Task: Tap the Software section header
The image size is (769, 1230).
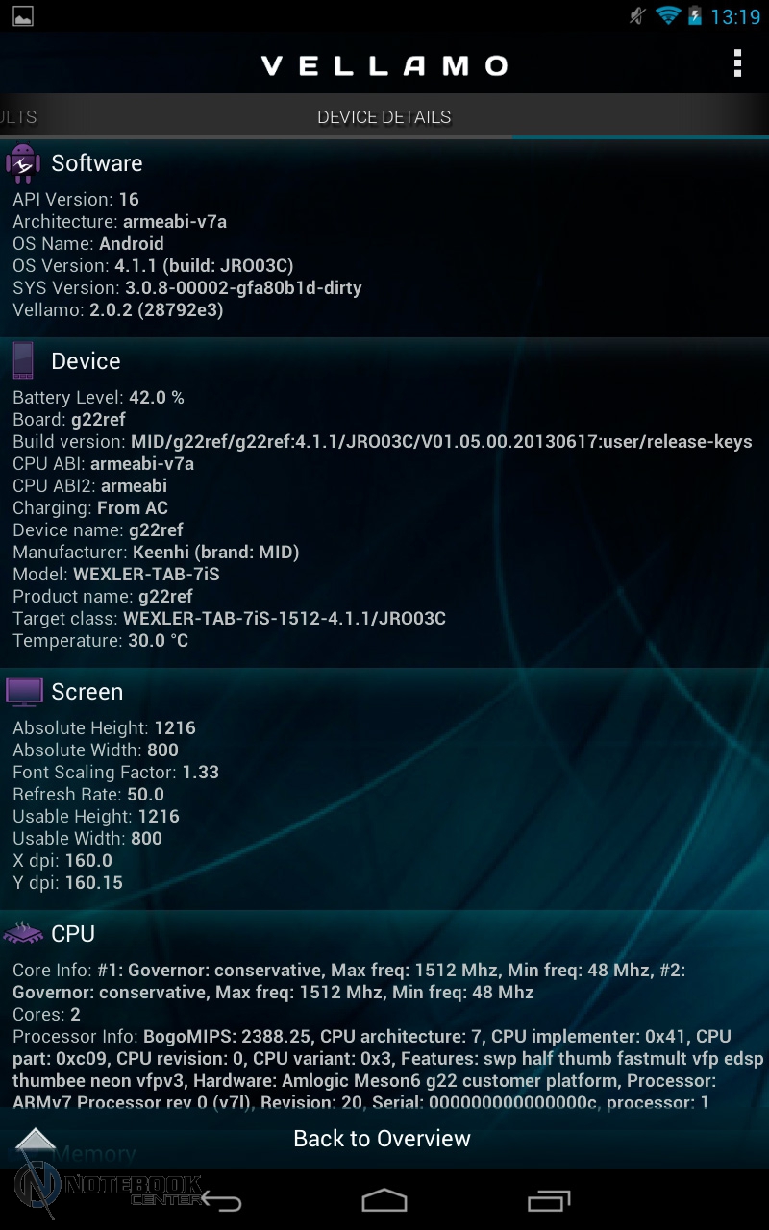Action: pyautogui.click(x=97, y=163)
